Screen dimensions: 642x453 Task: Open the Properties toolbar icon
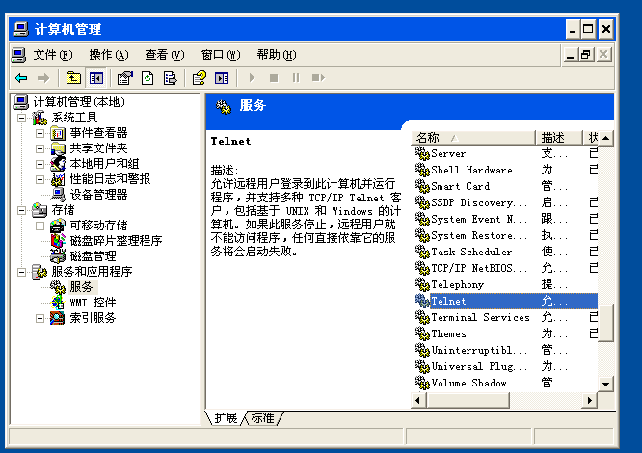(125, 78)
